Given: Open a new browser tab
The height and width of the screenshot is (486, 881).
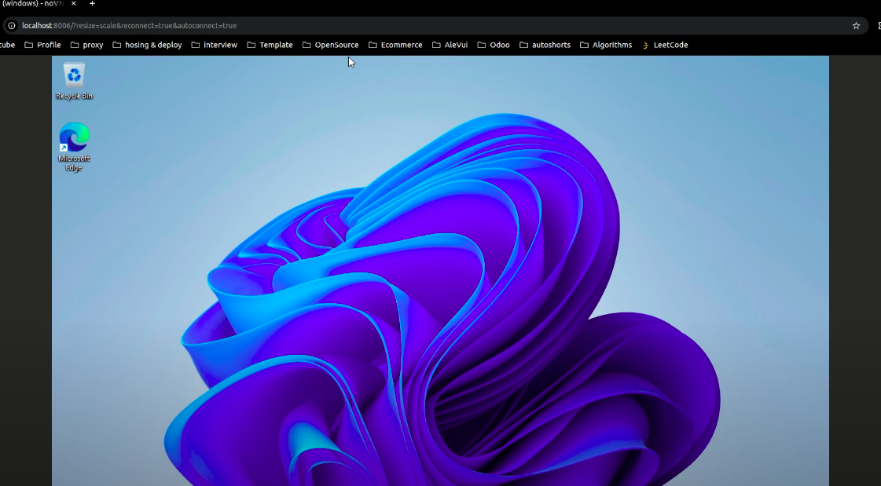Looking at the screenshot, I should click(x=92, y=3).
